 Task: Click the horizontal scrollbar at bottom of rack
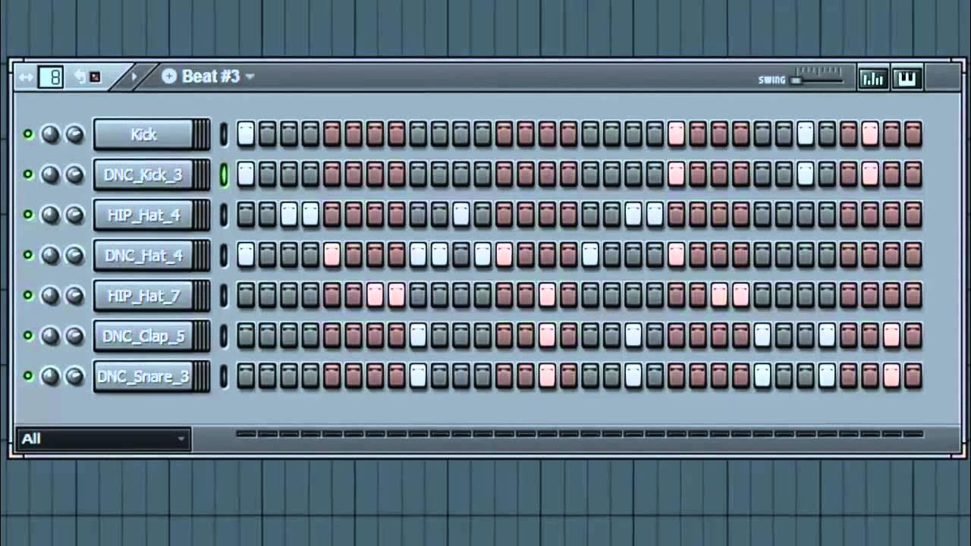tap(580, 434)
